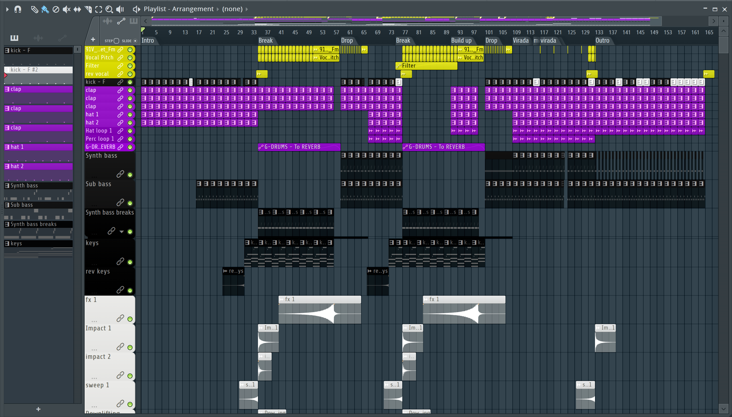Select the Select tool
This screenshot has height=417, width=732.
[x=99, y=9]
